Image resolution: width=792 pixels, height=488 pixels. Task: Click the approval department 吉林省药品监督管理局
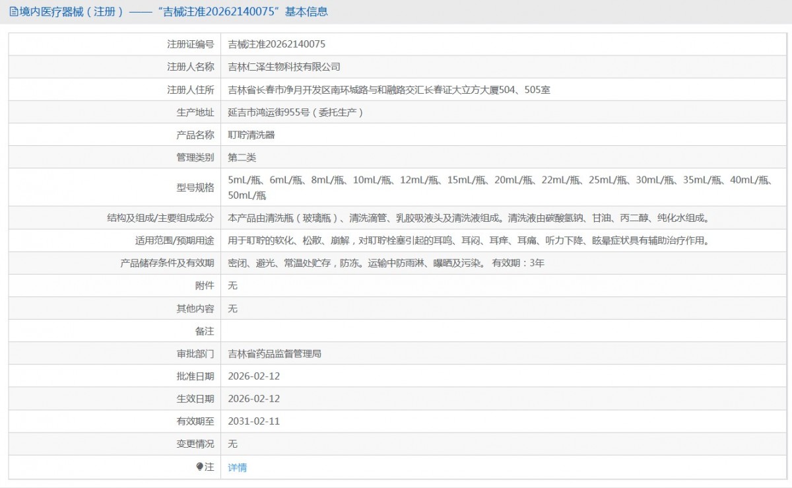pos(274,353)
